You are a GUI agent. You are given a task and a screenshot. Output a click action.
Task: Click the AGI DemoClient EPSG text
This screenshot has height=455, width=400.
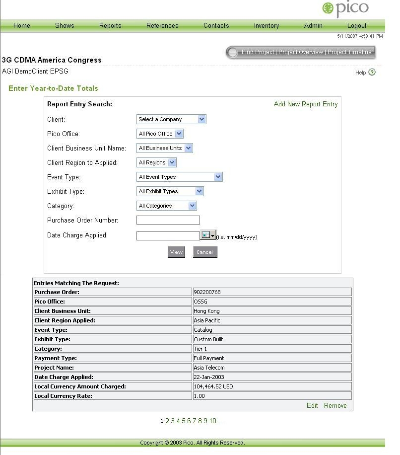[35, 72]
